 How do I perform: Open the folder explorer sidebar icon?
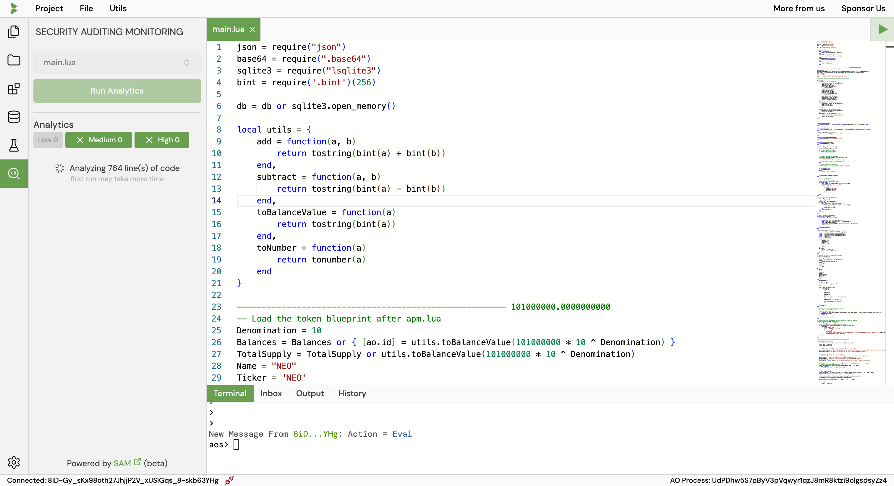pyautogui.click(x=14, y=60)
